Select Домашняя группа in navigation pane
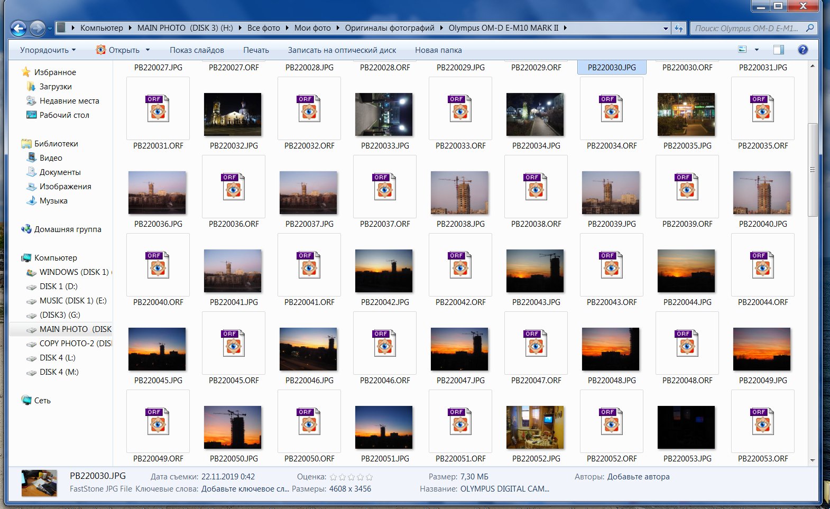Viewport: 830px width, 509px height. click(67, 229)
